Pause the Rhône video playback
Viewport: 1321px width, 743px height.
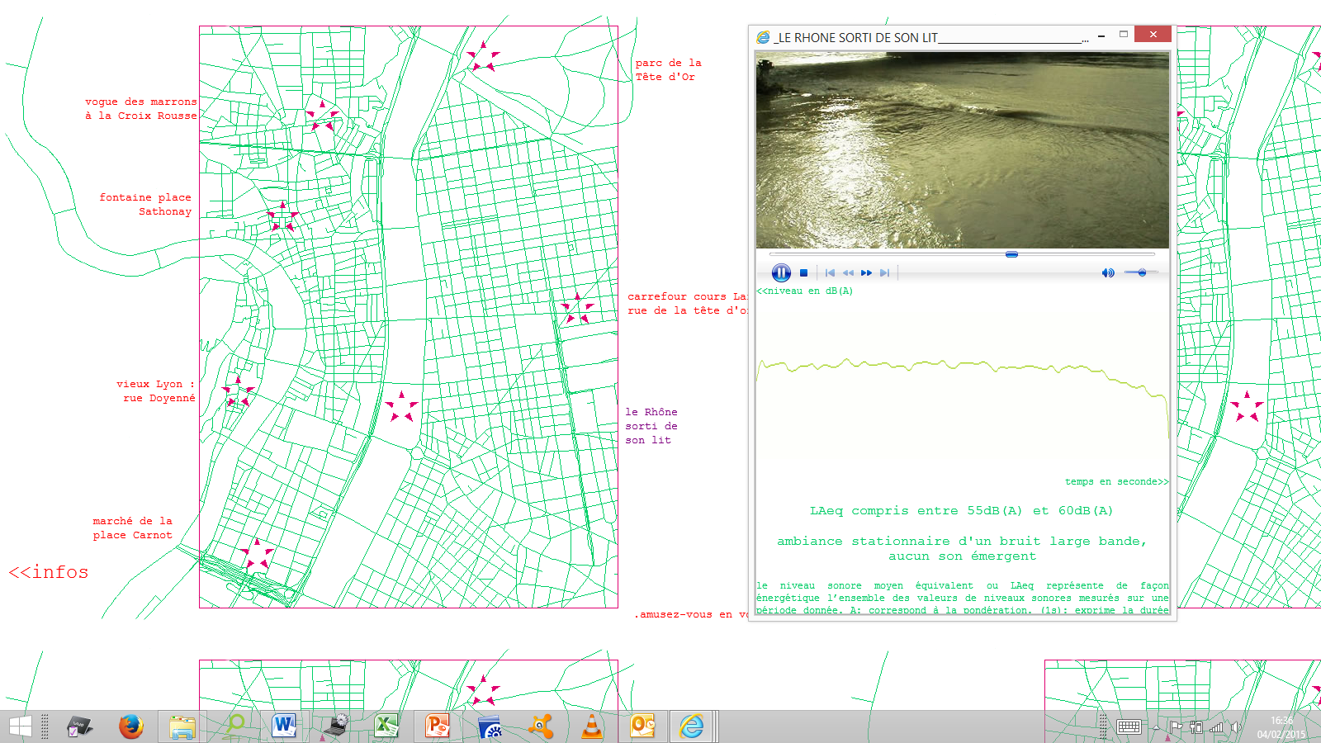coord(781,272)
